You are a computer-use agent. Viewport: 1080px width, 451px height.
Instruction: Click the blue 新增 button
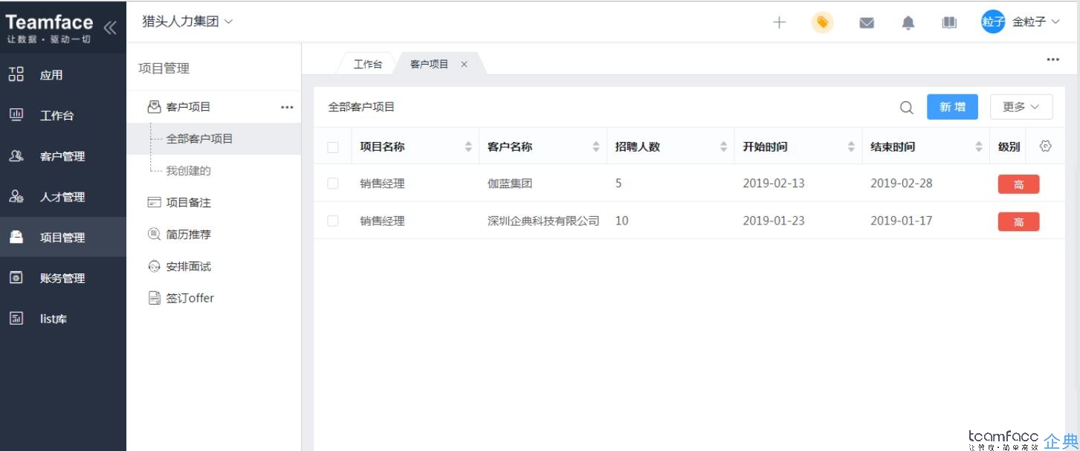pos(952,107)
